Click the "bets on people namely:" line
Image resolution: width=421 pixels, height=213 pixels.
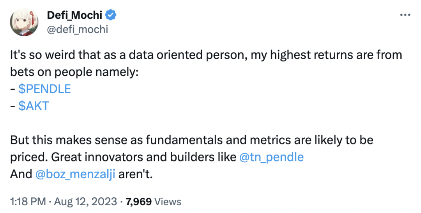[x=74, y=72]
